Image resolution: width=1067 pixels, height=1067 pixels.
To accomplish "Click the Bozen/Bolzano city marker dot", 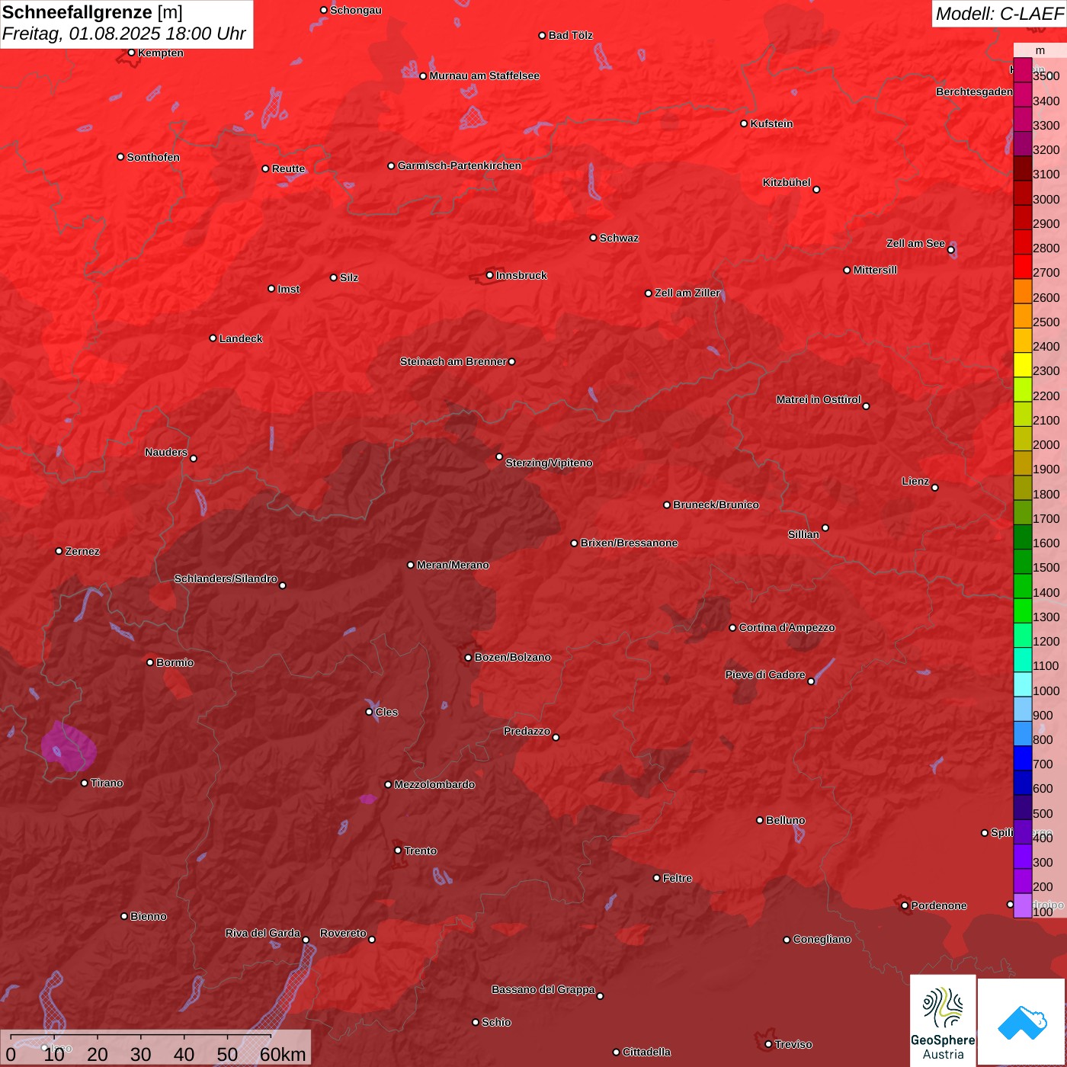I will 468,658.
